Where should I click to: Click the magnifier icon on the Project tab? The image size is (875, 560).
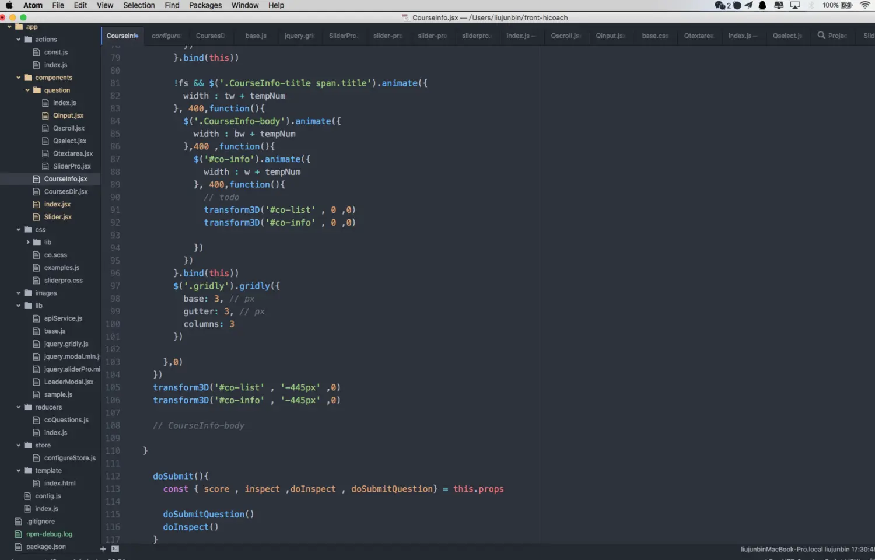pos(821,36)
